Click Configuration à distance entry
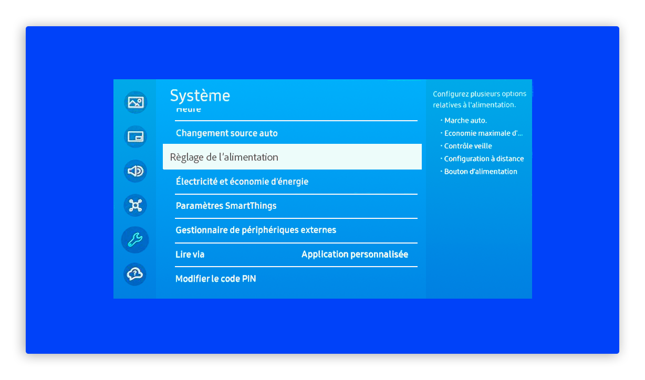This screenshot has width=645, height=380. click(x=484, y=159)
